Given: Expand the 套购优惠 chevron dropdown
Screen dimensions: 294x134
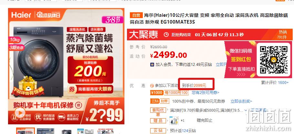Looking at the screenshot, I should tap(246, 110).
